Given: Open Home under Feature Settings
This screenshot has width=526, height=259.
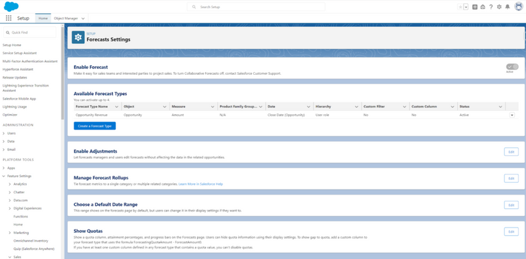Looking at the screenshot, I should coord(18,224).
